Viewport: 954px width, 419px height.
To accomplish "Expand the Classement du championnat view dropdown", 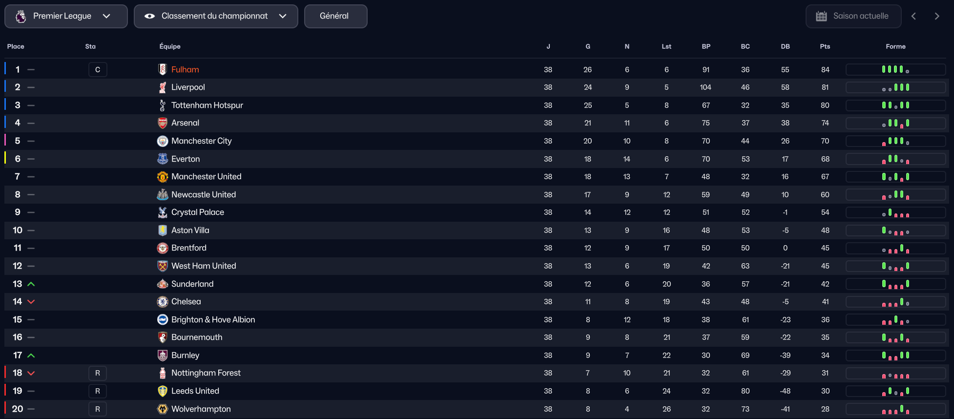I will (x=216, y=17).
